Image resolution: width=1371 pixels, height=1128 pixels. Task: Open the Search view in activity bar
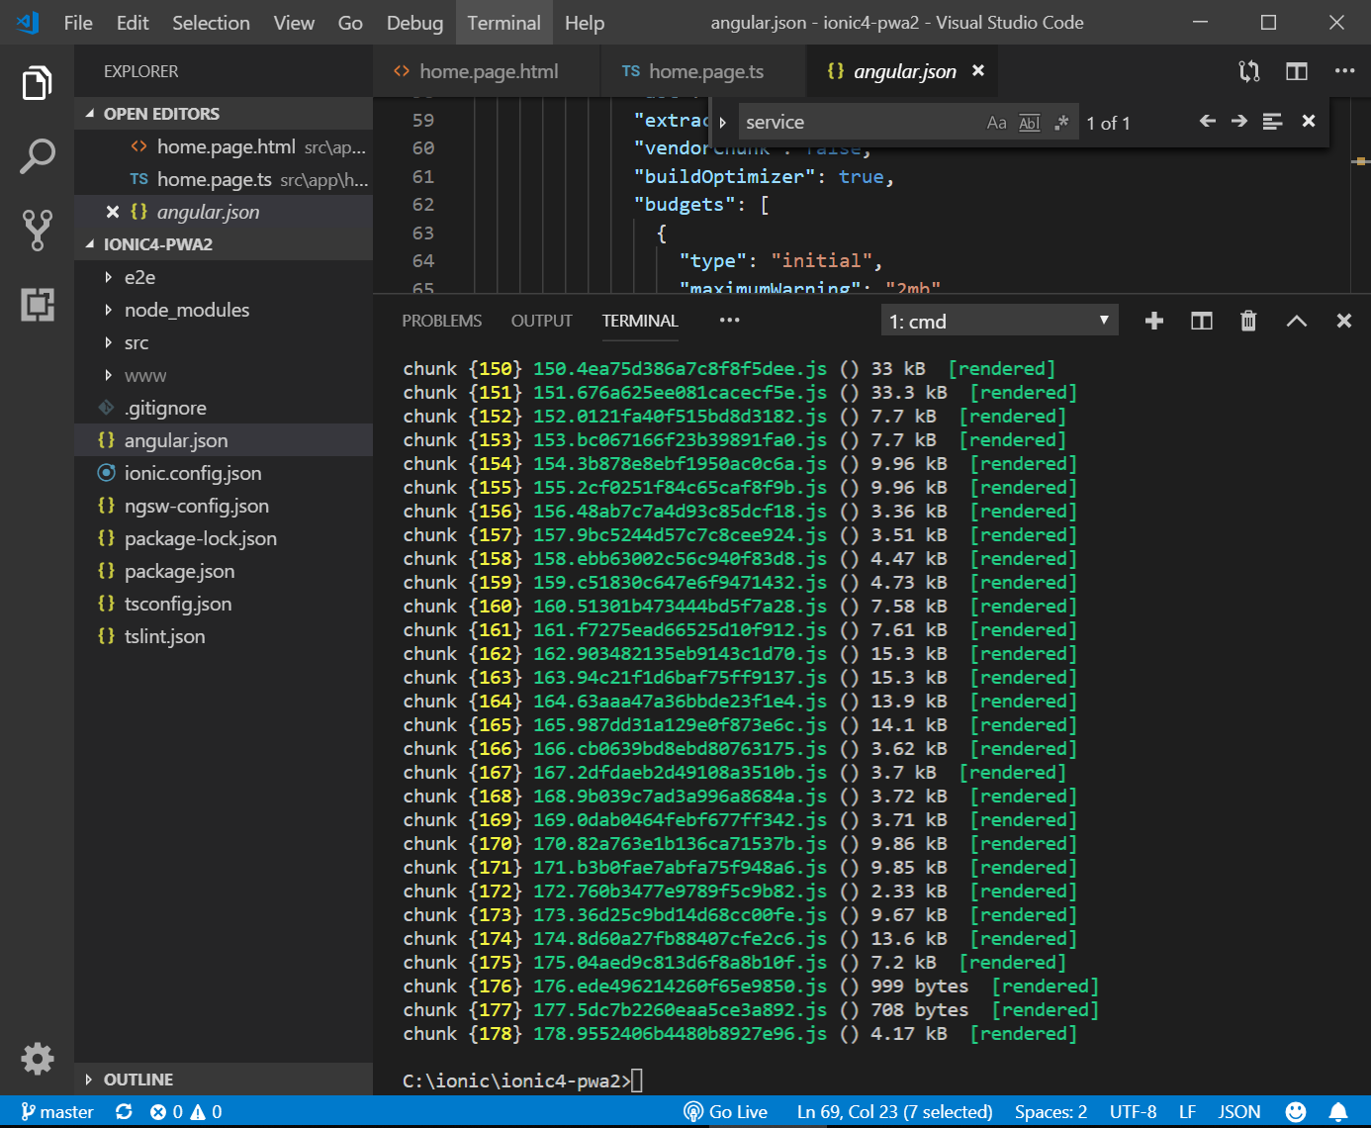coord(37,156)
